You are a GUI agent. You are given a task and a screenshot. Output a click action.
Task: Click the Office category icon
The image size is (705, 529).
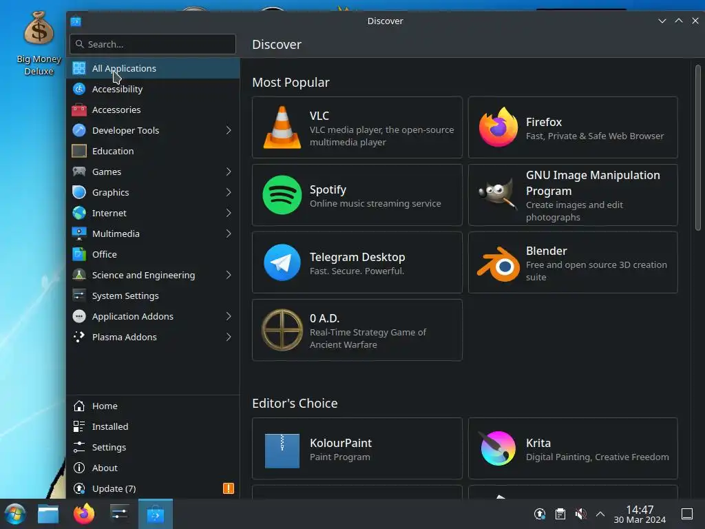(79, 254)
